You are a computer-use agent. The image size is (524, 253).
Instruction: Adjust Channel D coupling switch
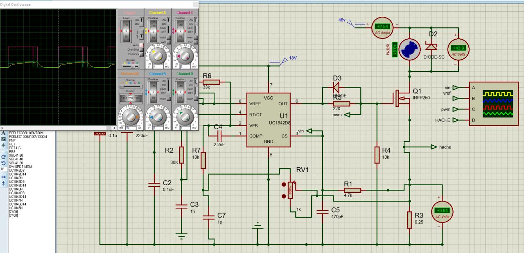[196, 87]
